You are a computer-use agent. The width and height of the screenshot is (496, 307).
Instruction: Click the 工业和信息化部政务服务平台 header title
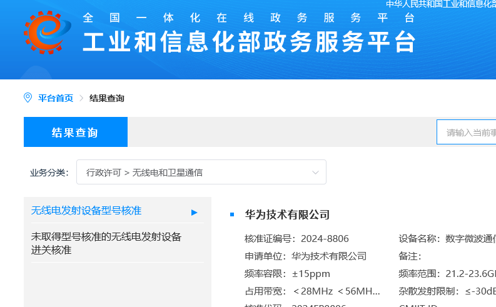(250, 42)
